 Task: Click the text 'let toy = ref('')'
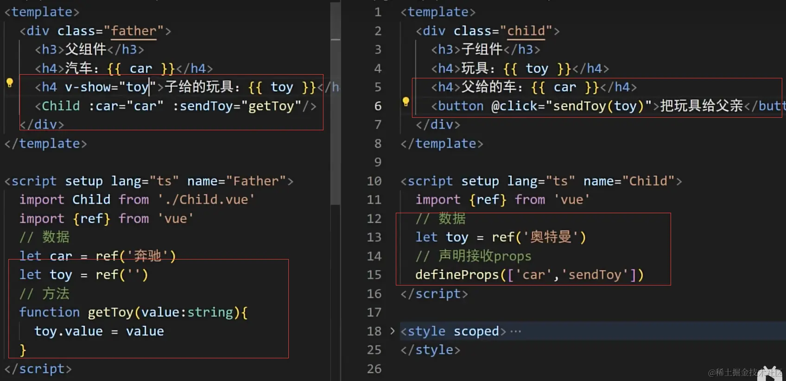pos(83,275)
